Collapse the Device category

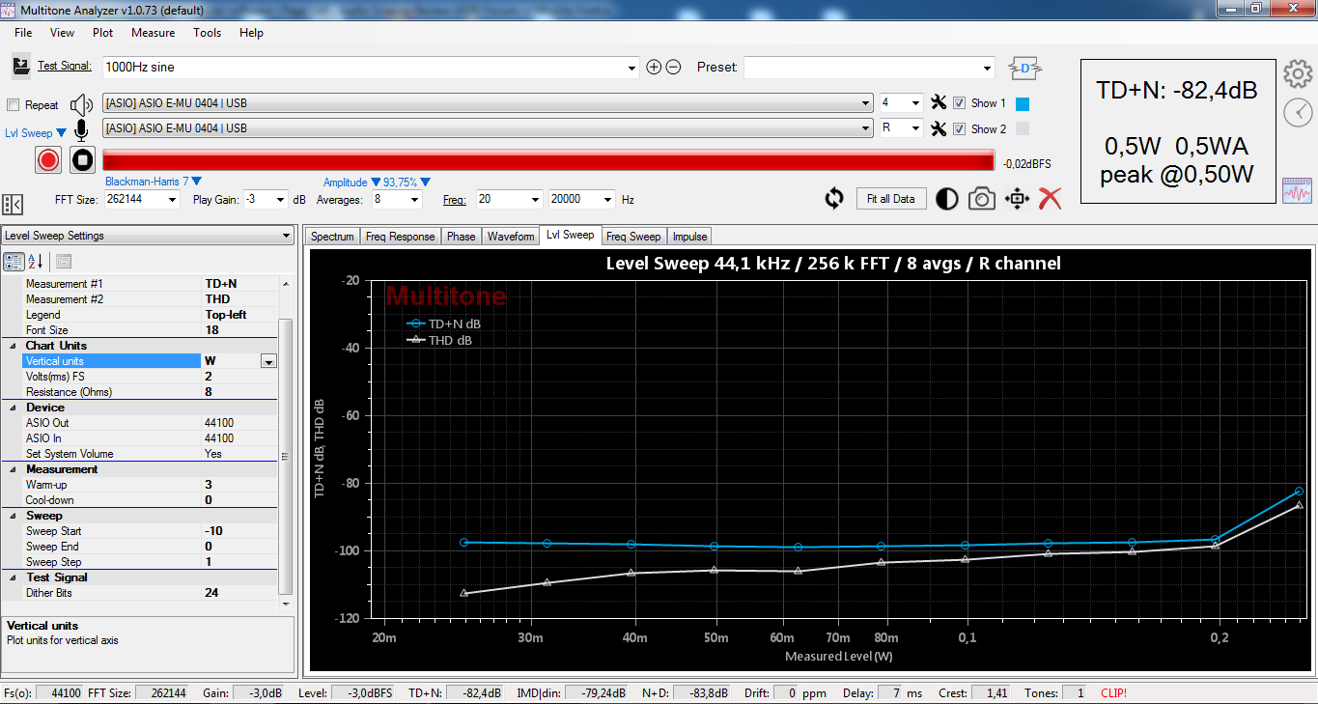[14, 408]
